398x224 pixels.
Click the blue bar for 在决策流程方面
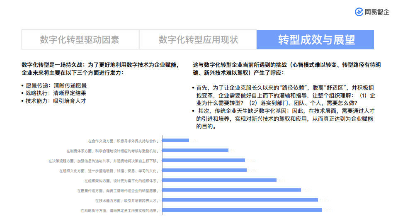click(204, 160)
